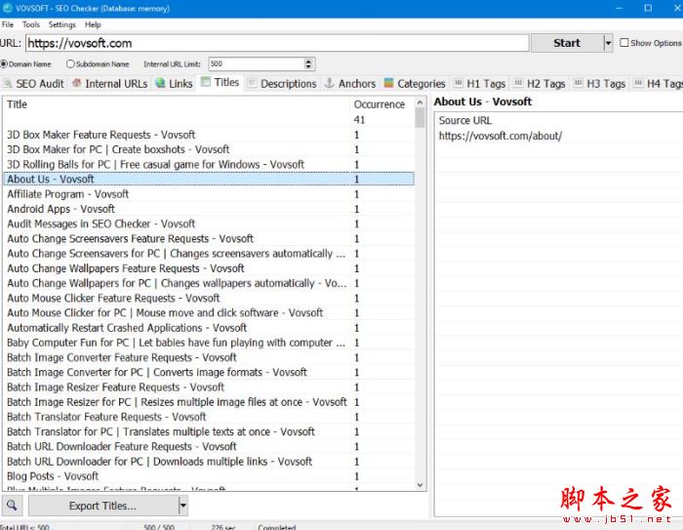Click the scroll up arrow of titles list
Screen dimensions: 683x530
click(x=420, y=102)
